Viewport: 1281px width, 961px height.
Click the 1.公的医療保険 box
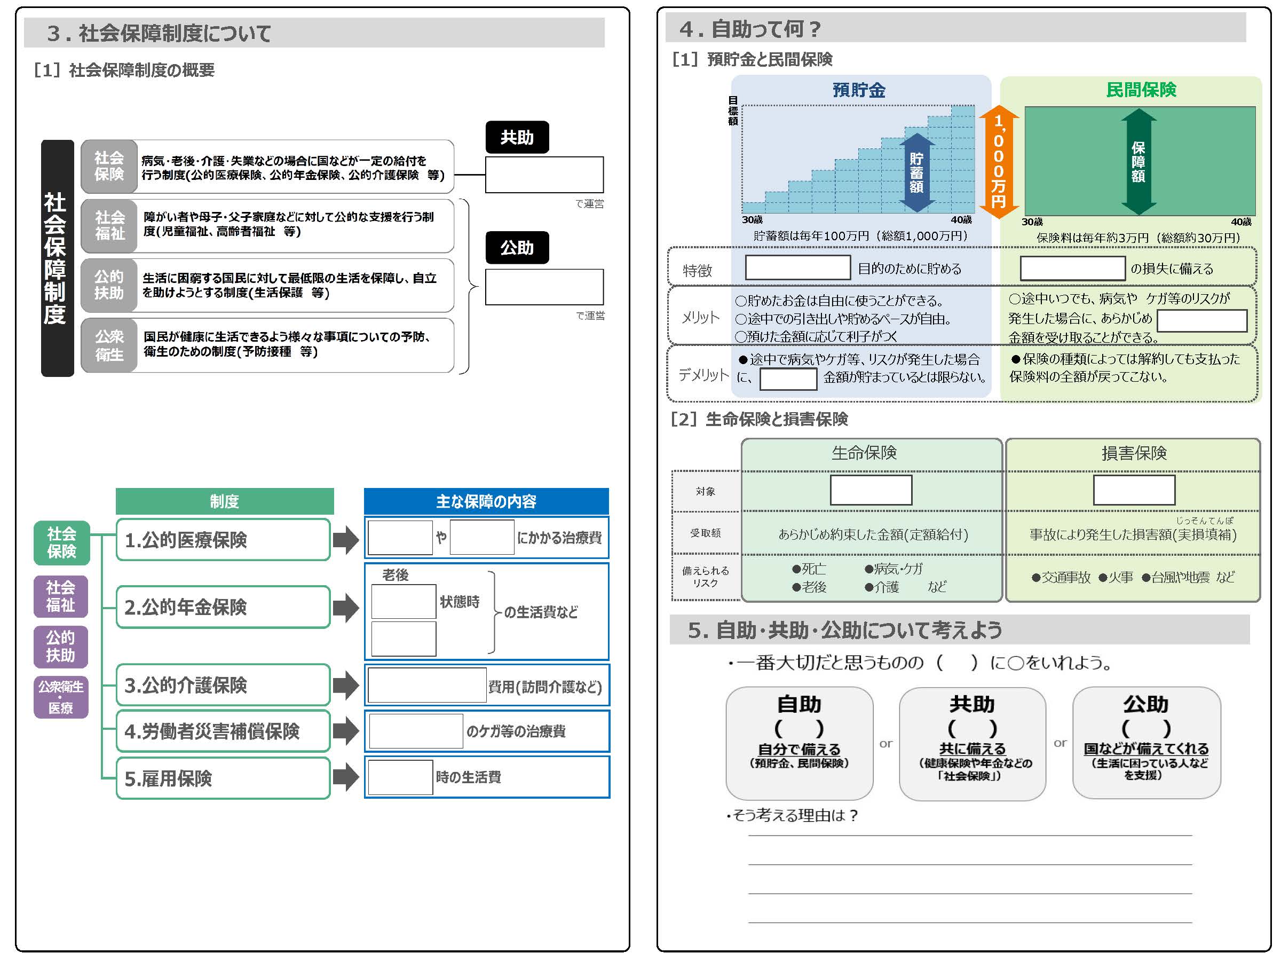[224, 540]
